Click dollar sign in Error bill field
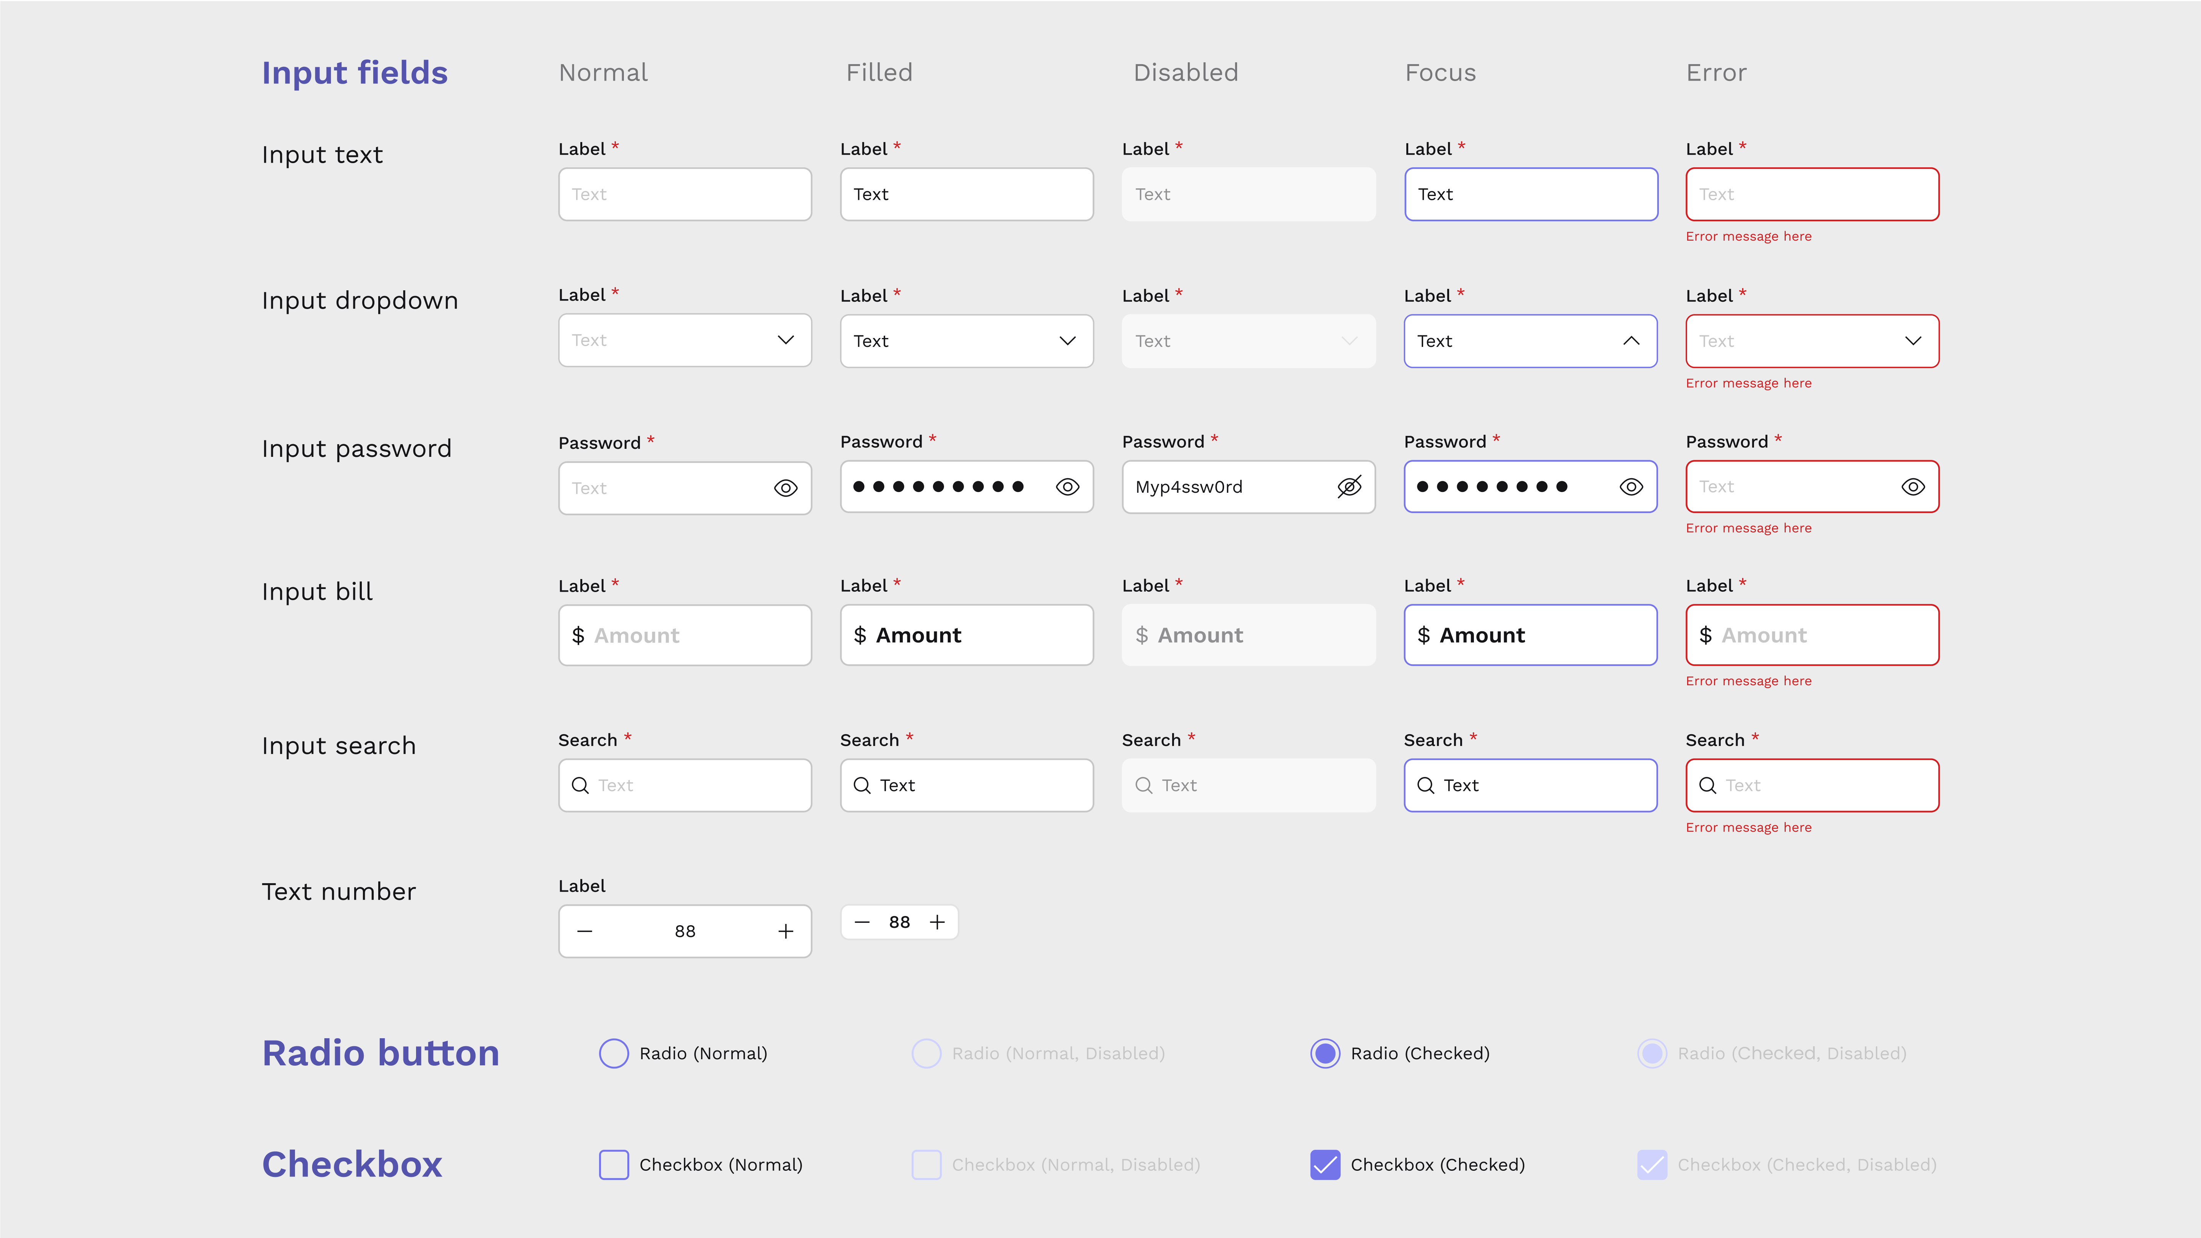 coord(1706,636)
